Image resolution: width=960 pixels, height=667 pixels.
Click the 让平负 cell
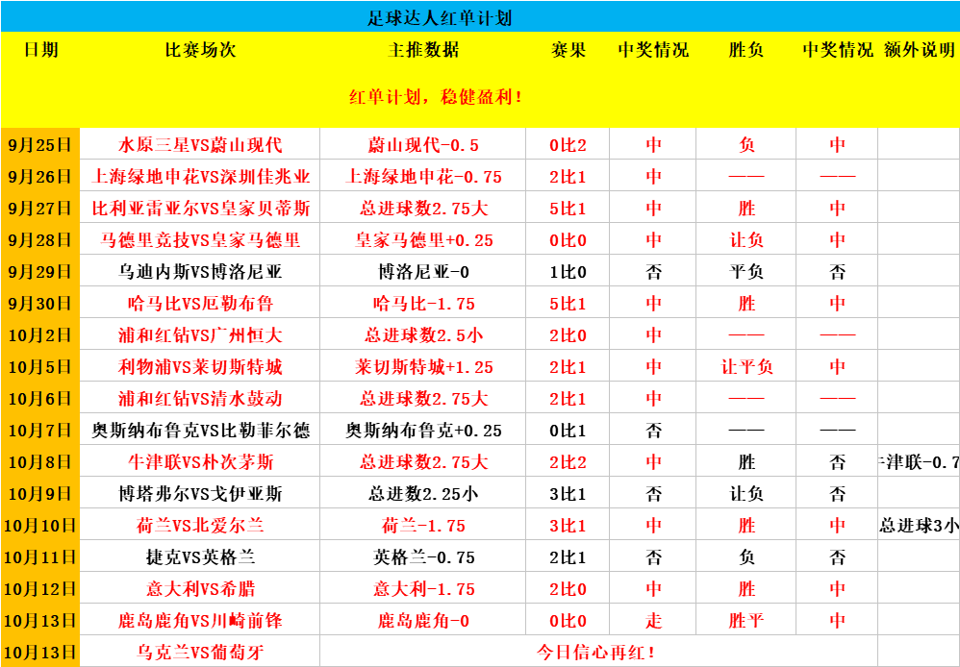(x=746, y=367)
